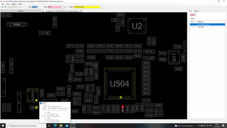Click the yellow Nets input field

tap(87, 7)
